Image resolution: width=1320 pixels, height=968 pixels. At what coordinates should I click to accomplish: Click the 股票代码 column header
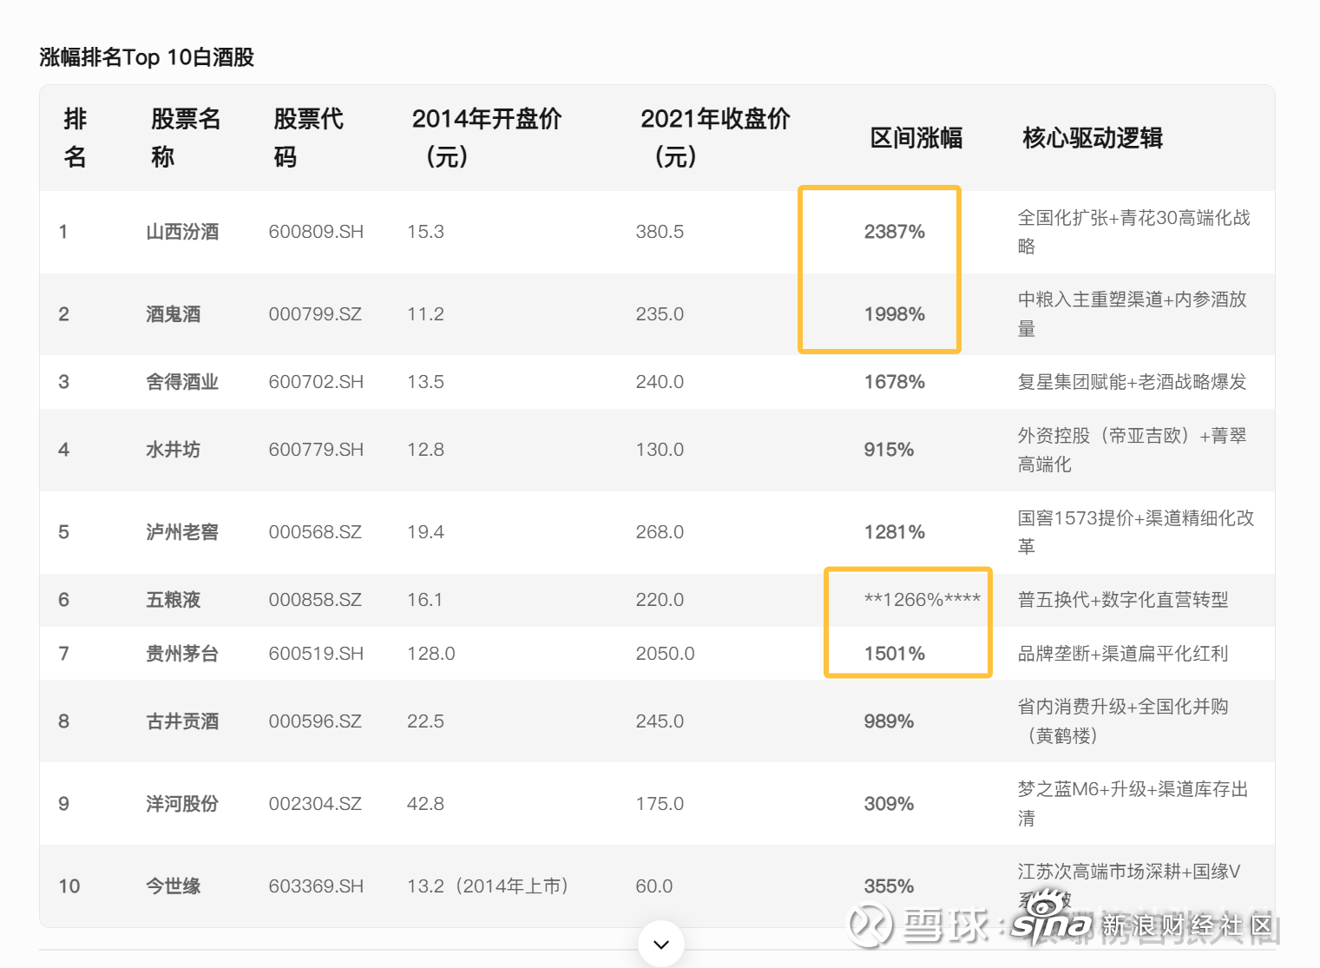pyautogui.click(x=308, y=138)
